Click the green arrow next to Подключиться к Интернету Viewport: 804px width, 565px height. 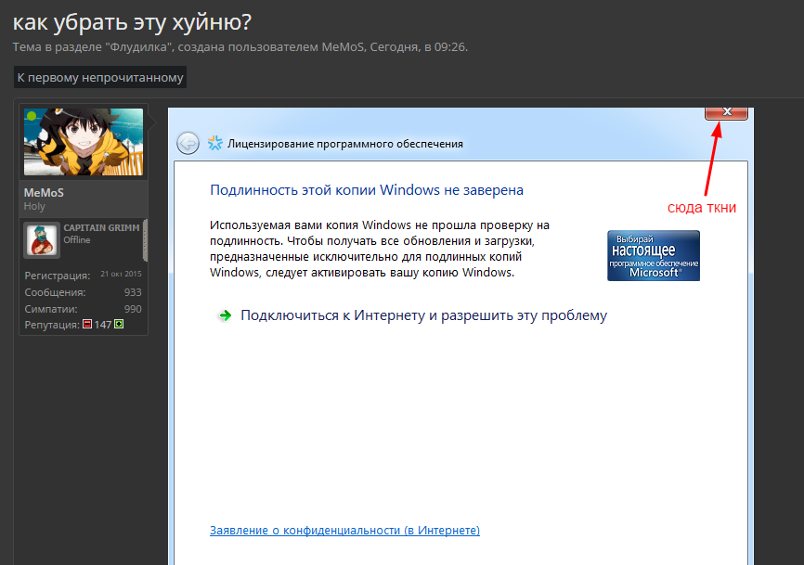225,315
